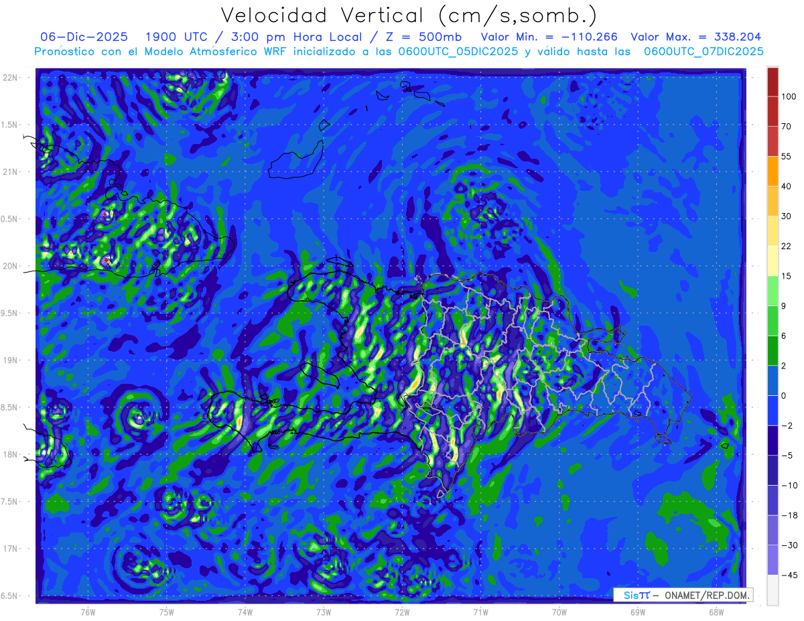Select the legend band between -2 and 0
The image size is (804, 621).
point(773,410)
